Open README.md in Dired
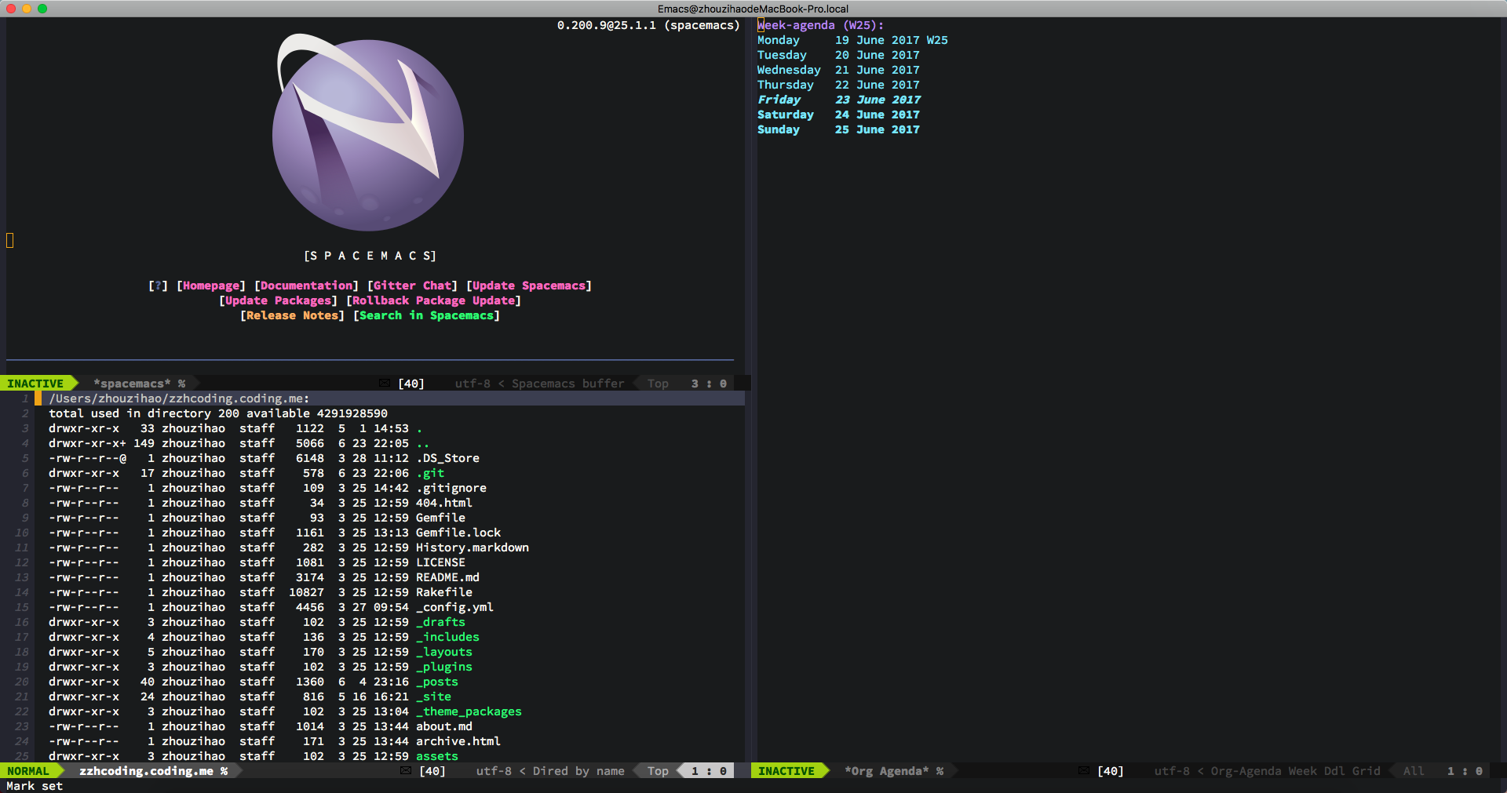 click(x=447, y=577)
